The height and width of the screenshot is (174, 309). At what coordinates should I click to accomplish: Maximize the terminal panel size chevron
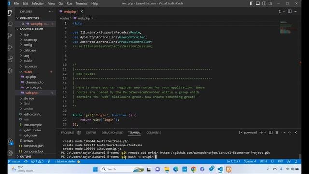click(290, 132)
